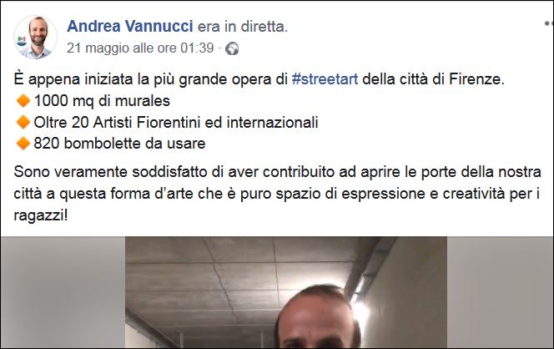Select the text "1000 mq di murales"

102,101
